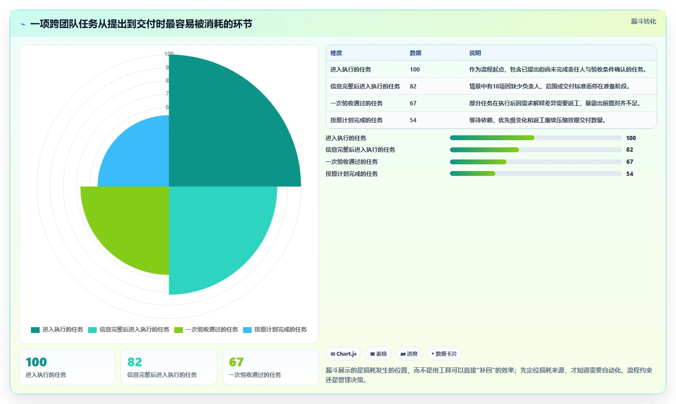Open the 67 一次验收通过的任务 data card

pyautogui.click(x=271, y=367)
